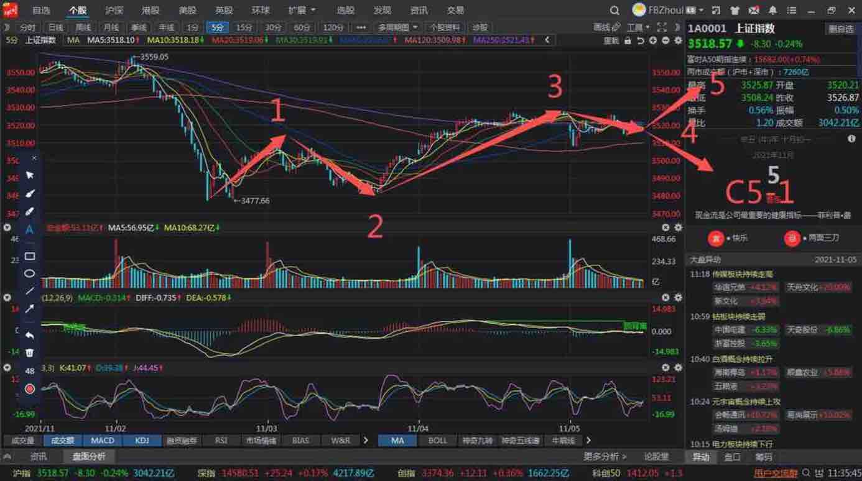The height and width of the screenshot is (481, 862).
Task: Toggle the MACD indicator tab
Action: tap(103, 440)
